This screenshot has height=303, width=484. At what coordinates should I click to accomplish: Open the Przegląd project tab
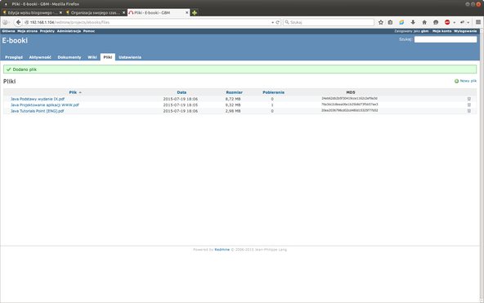[14, 57]
